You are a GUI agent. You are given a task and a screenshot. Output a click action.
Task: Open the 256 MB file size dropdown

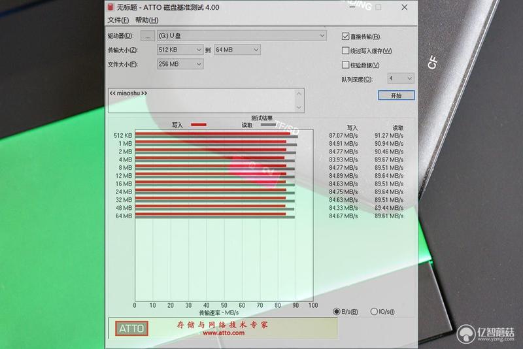(180, 64)
